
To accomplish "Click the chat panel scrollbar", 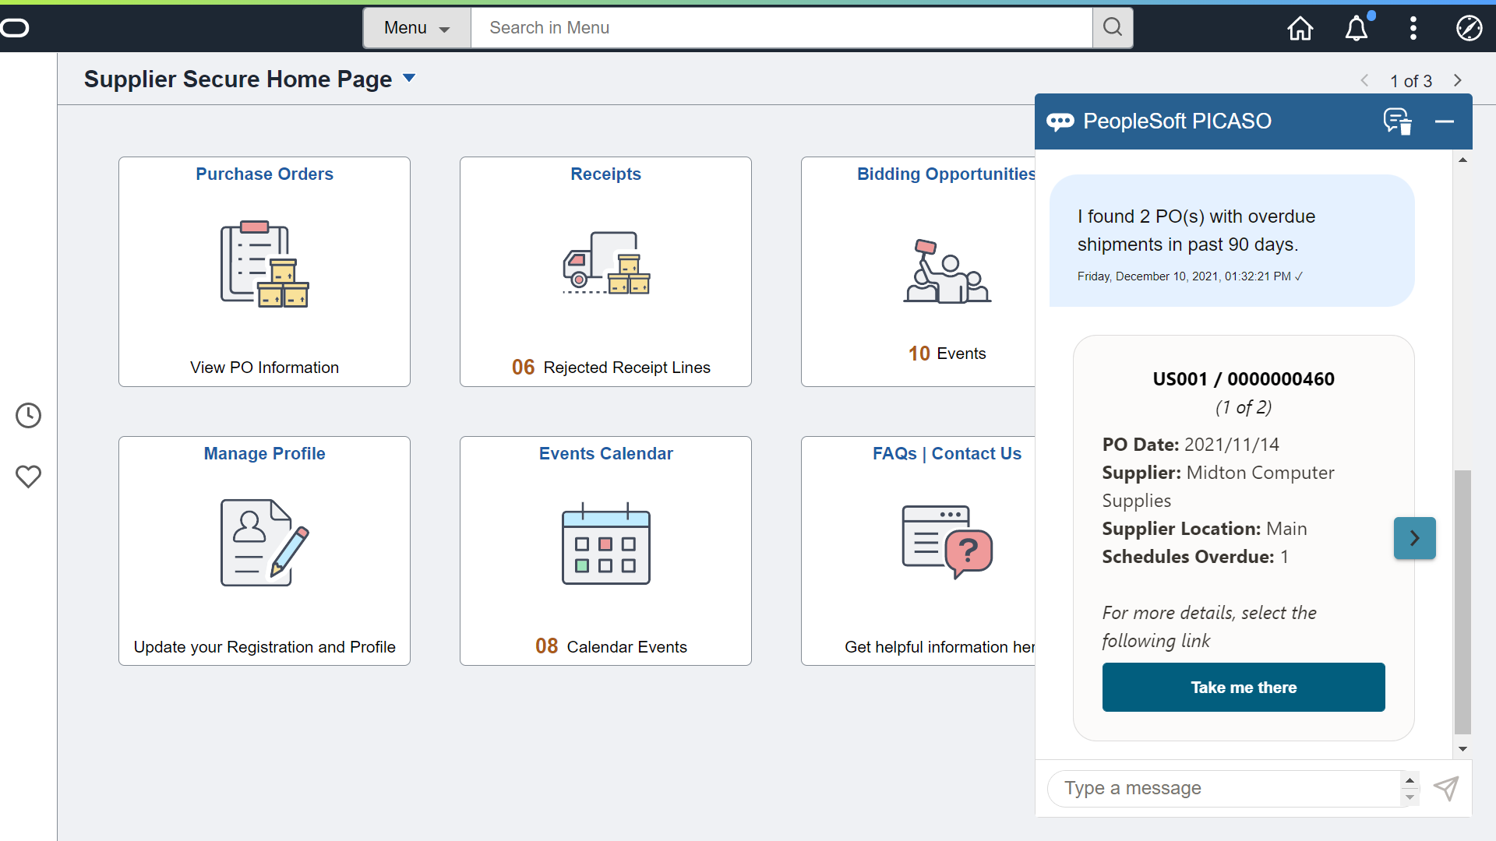I will coord(1462,601).
